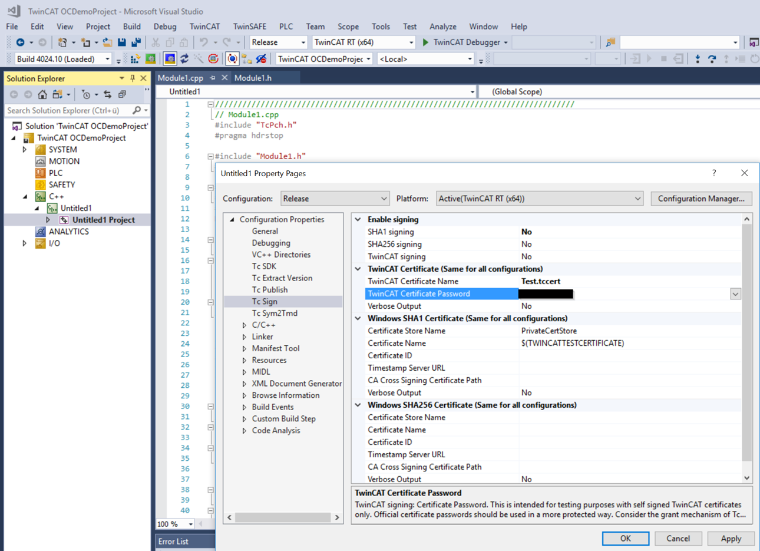This screenshot has width=760, height=551.
Task: Click Sync with Active Document icon
Action: point(107,94)
